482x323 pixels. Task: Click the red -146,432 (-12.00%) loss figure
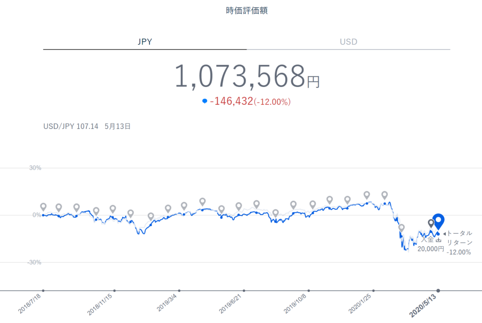pyautogui.click(x=250, y=102)
